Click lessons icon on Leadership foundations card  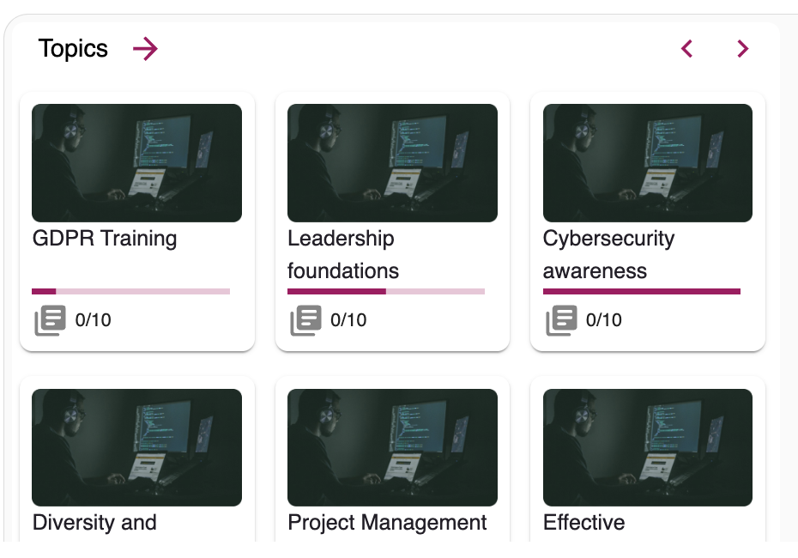(x=305, y=320)
